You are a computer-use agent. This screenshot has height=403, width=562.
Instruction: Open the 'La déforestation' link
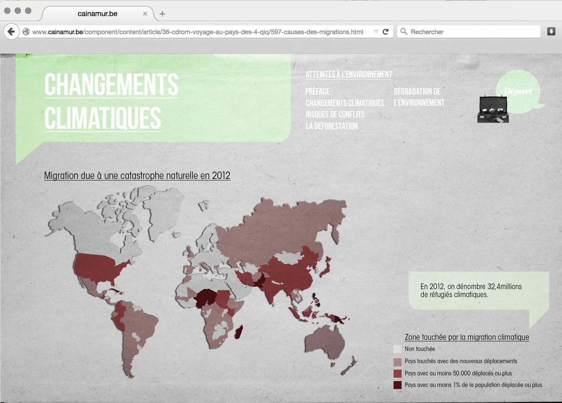click(x=332, y=126)
